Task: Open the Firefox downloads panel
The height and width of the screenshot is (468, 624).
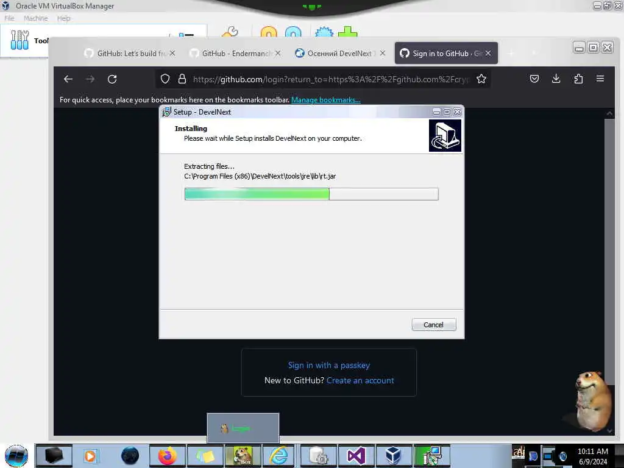Action: (x=556, y=79)
